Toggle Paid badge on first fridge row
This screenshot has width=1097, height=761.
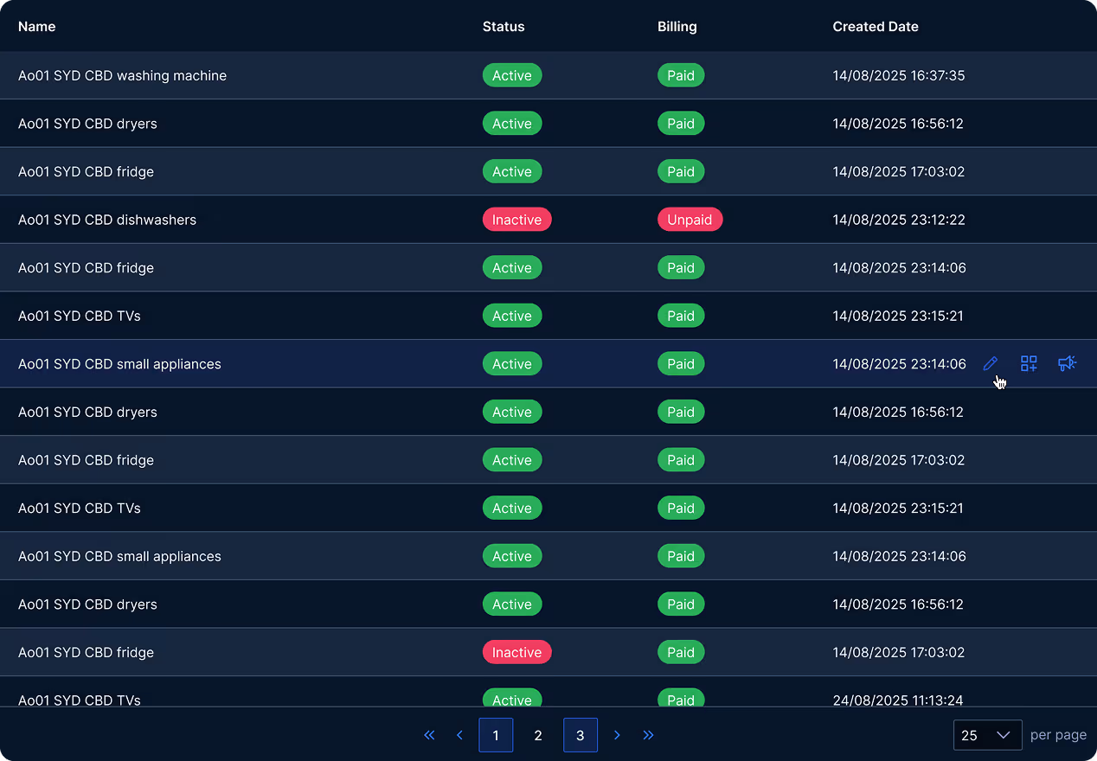tap(681, 171)
